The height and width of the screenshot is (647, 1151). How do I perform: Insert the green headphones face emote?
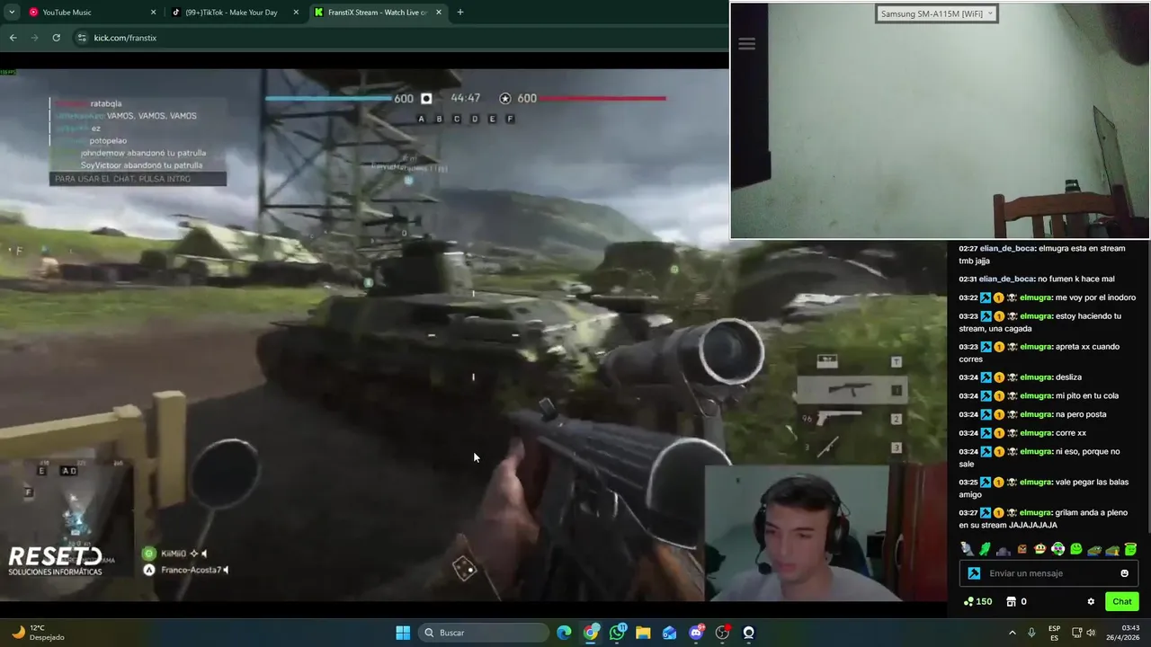1057,549
